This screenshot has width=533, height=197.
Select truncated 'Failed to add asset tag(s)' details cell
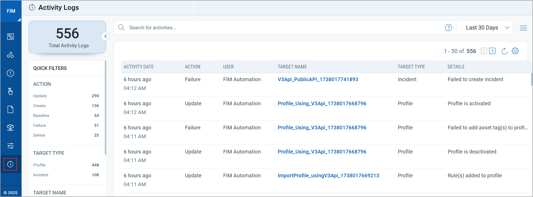488,128
